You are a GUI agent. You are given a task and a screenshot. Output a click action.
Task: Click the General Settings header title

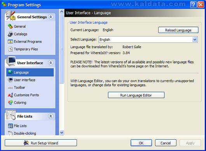(32, 17)
